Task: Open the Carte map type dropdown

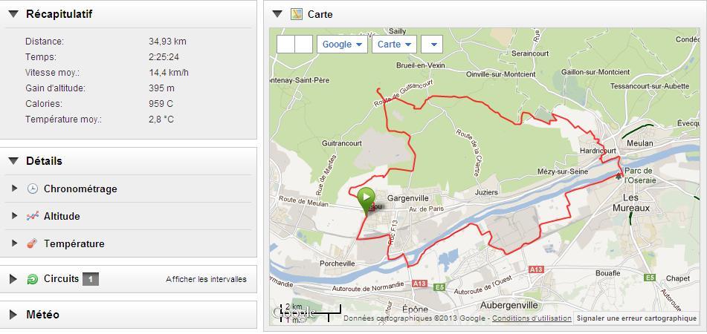Action: [x=394, y=44]
